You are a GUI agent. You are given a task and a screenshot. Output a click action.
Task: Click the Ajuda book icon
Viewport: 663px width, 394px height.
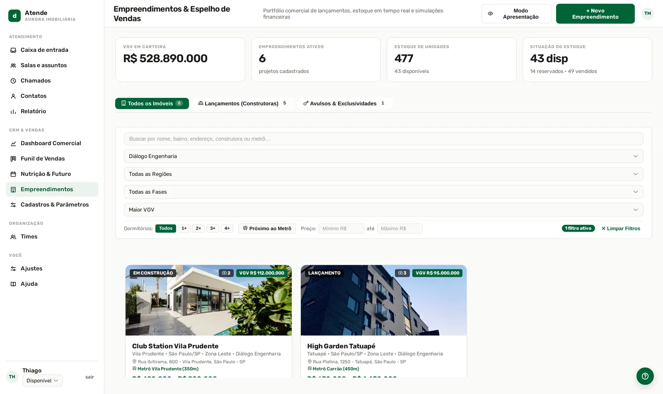click(13, 284)
